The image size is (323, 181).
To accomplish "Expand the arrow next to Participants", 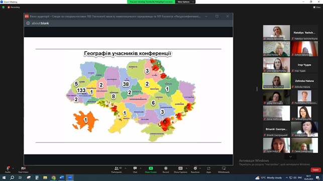I will click(126, 168).
